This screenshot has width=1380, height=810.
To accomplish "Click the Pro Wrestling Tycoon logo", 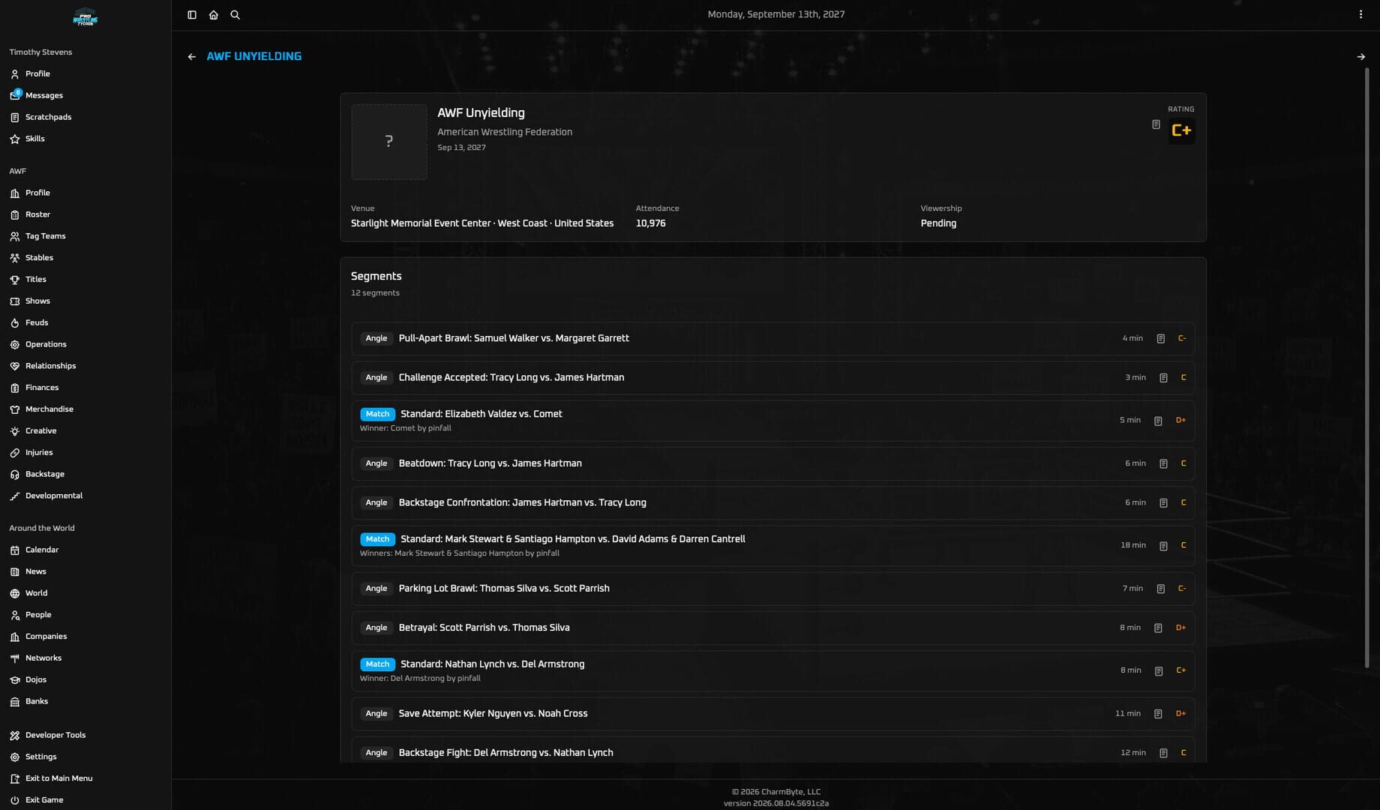I will coord(85,16).
